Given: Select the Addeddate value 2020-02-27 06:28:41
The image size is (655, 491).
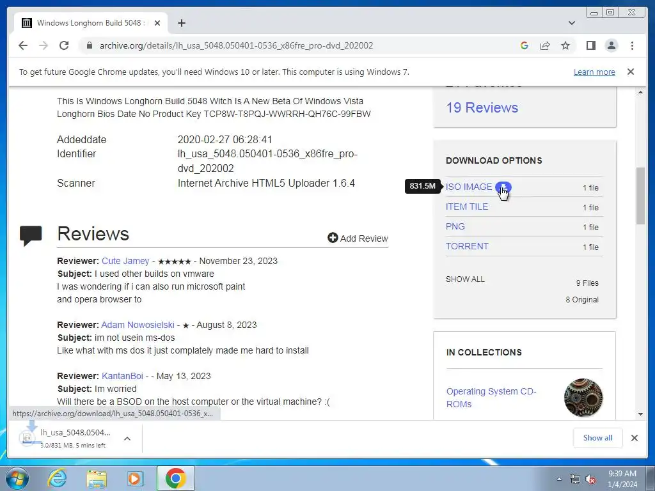Looking at the screenshot, I should (225, 139).
